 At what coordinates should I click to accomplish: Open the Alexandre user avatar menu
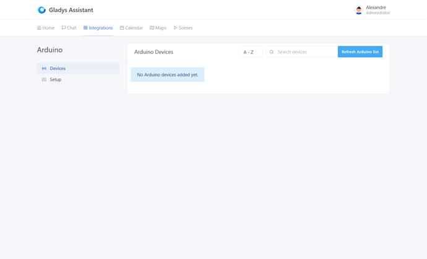[359, 10]
